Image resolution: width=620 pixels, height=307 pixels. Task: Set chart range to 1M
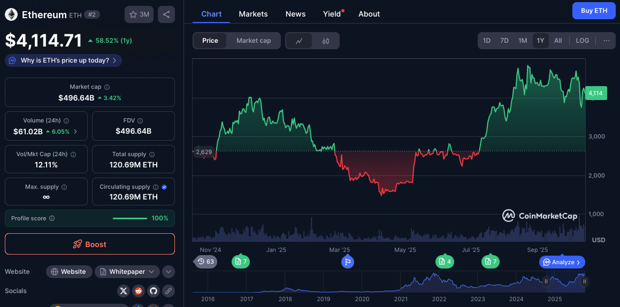coord(523,41)
